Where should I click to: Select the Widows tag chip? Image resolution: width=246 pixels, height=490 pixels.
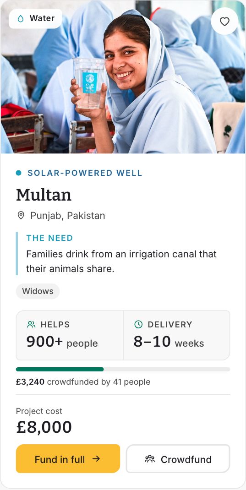click(38, 291)
